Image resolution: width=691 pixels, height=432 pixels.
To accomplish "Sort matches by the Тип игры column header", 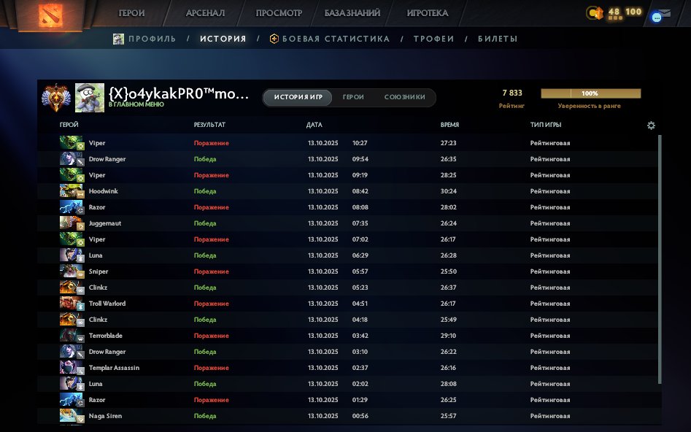I will (x=547, y=126).
